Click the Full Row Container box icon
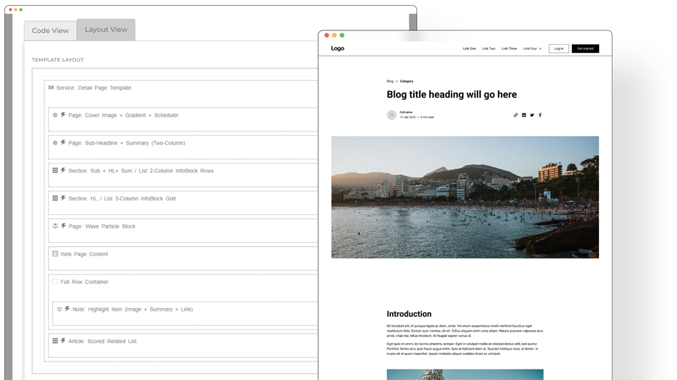This screenshot has height=380, width=677. click(56, 282)
